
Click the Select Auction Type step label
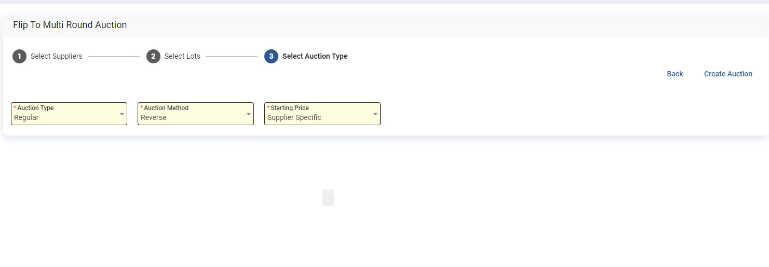[315, 56]
